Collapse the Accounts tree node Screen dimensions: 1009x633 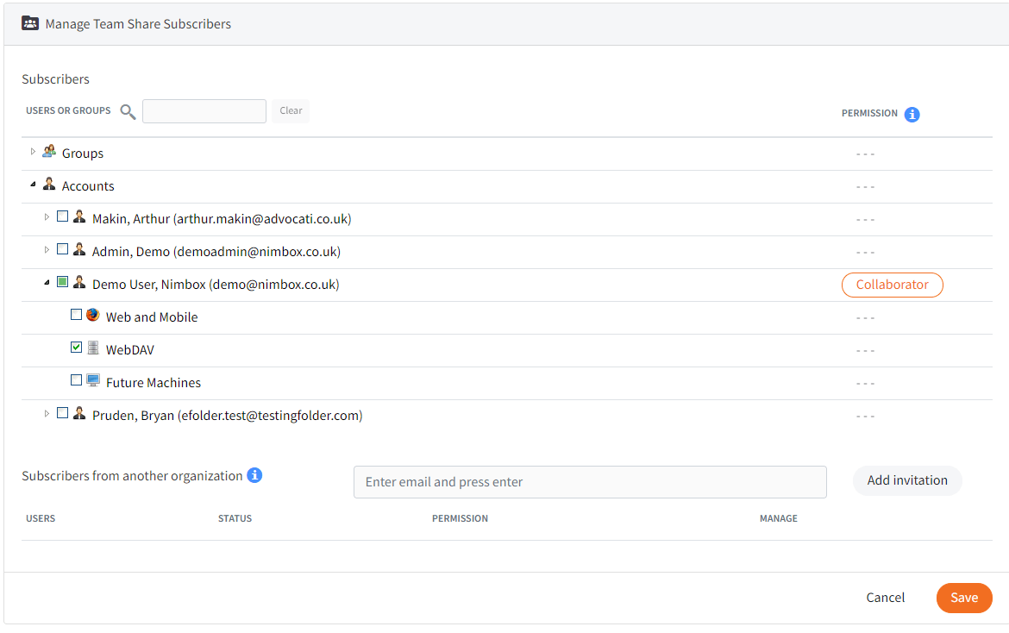(33, 185)
